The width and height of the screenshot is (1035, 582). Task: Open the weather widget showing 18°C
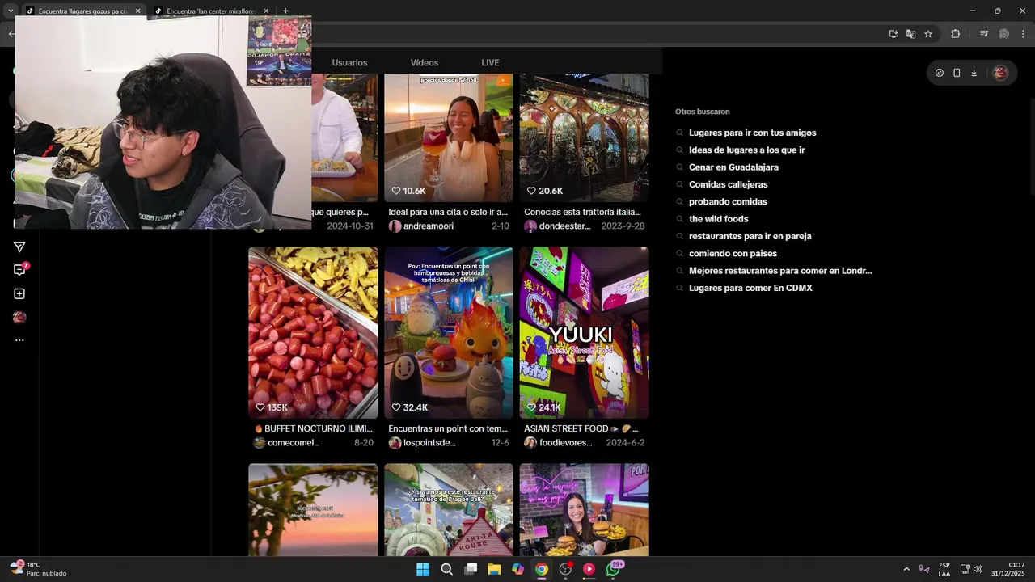38,568
